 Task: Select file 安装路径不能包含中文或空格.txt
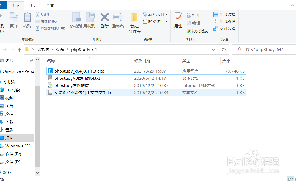point(146,92)
